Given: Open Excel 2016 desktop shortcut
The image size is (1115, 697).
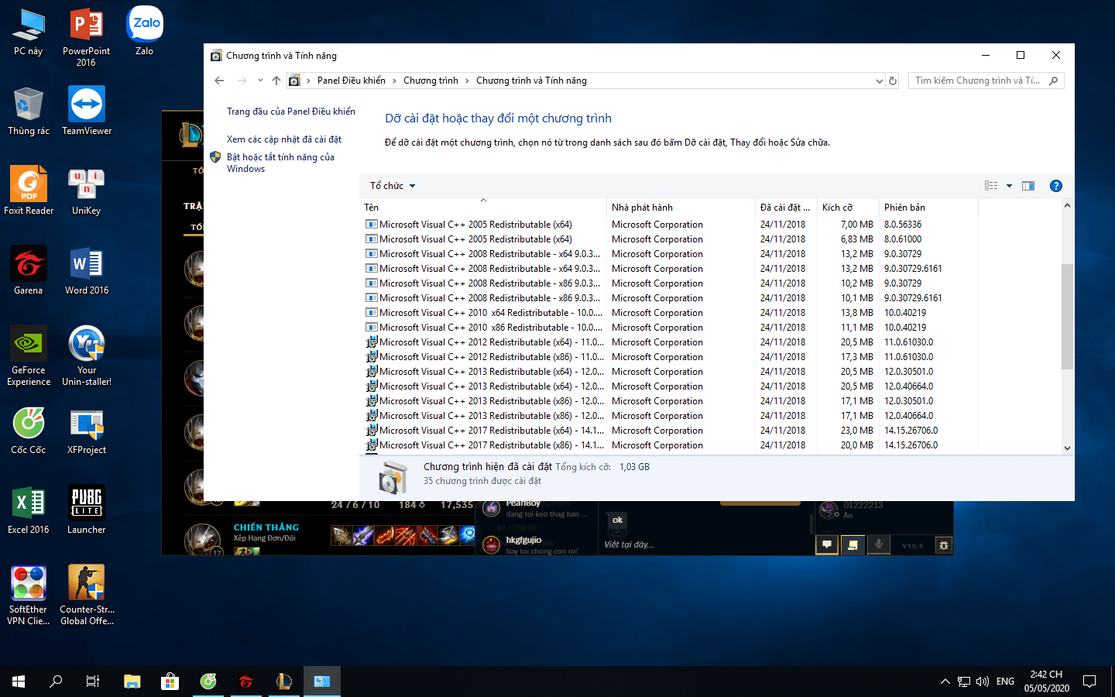Looking at the screenshot, I should pos(29,510).
